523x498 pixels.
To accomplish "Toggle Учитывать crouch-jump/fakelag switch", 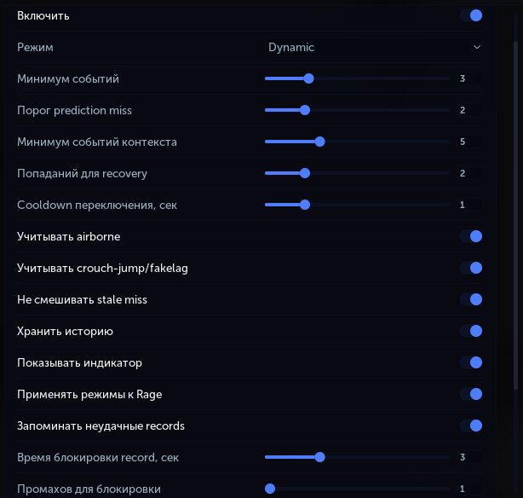I will coord(471,268).
